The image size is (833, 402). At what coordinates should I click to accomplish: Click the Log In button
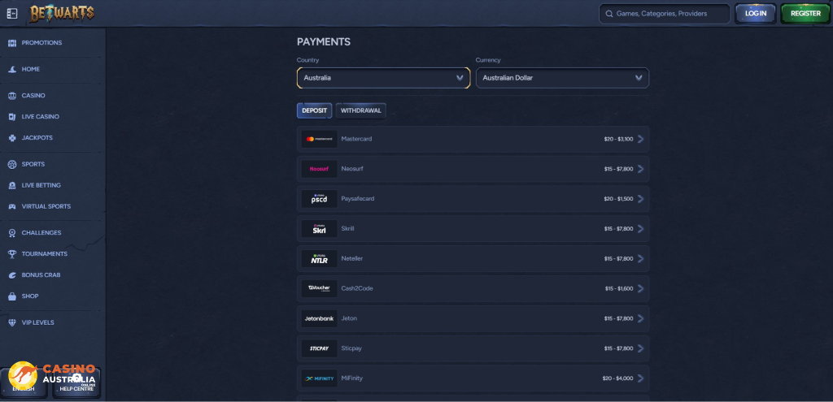(x=756, y=14)
